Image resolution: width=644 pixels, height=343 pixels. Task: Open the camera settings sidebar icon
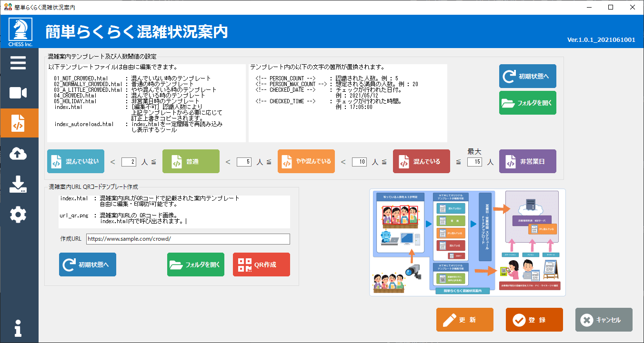(x=18, y=93)
